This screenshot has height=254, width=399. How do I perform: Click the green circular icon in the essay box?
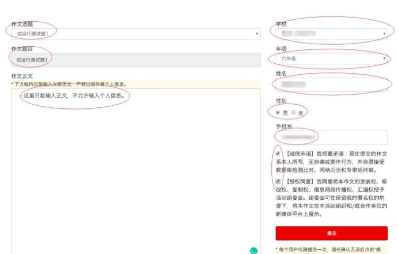(x=253, y=251)
